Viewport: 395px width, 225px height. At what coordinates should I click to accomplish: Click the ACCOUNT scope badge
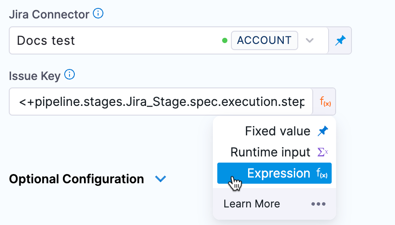pos(264,40)
